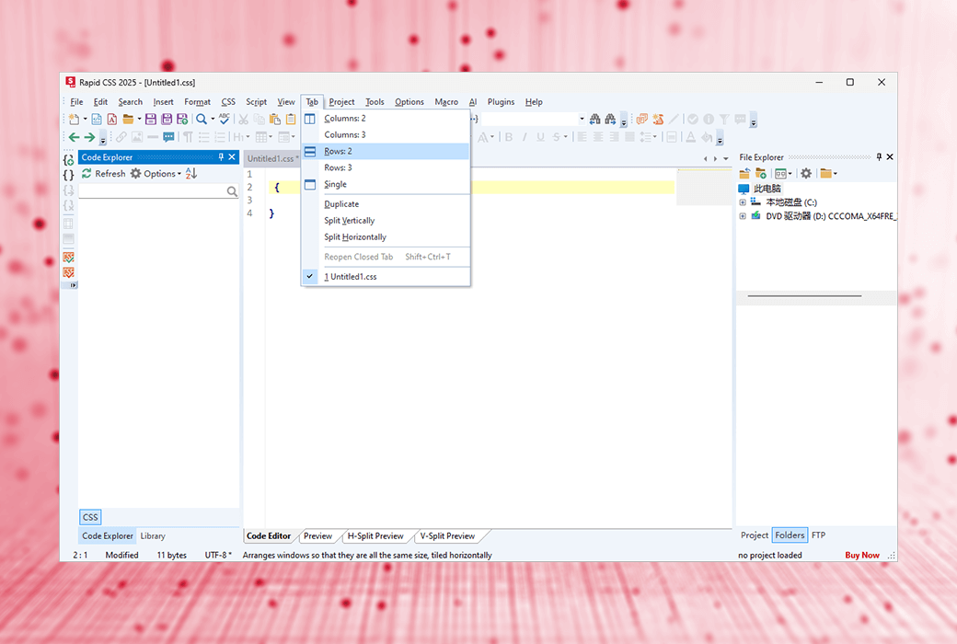Go back with the green left arrow
The image size is (957, 644).
(75, 137)
